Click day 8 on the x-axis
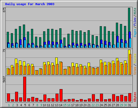Viewport: 138px width, 108px height. coord(37,105)
